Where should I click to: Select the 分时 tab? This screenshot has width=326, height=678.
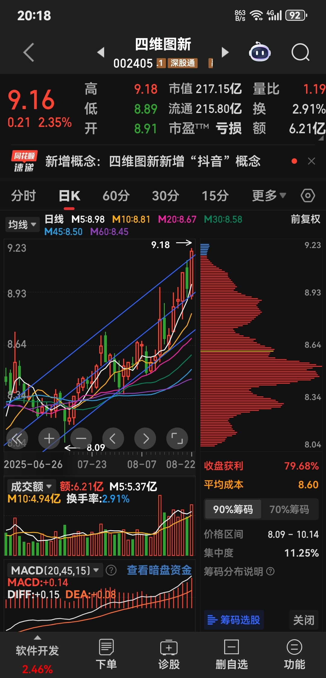24,196
